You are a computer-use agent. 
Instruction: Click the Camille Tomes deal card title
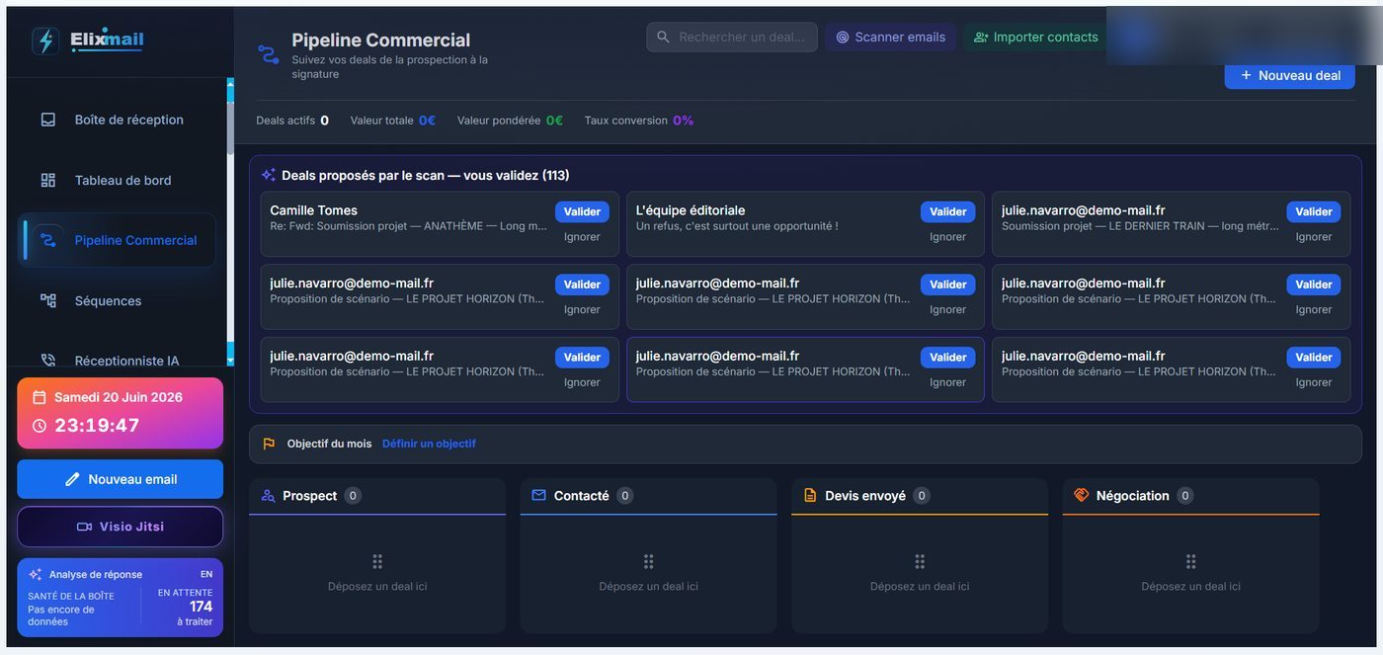click(x=313, y=210)
